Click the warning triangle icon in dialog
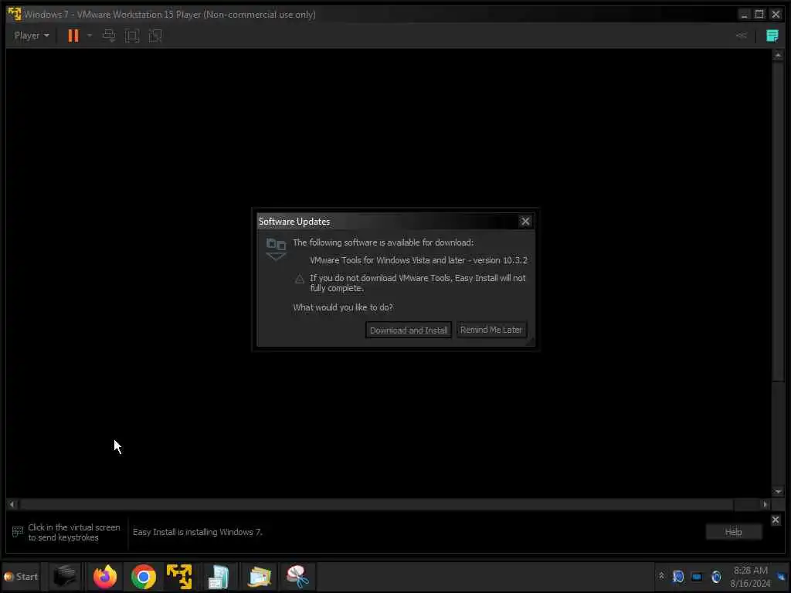 click(x=299, y=279)
